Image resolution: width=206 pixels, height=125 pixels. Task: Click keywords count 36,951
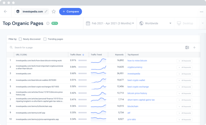pyautogui.click(x=120, y=74)
